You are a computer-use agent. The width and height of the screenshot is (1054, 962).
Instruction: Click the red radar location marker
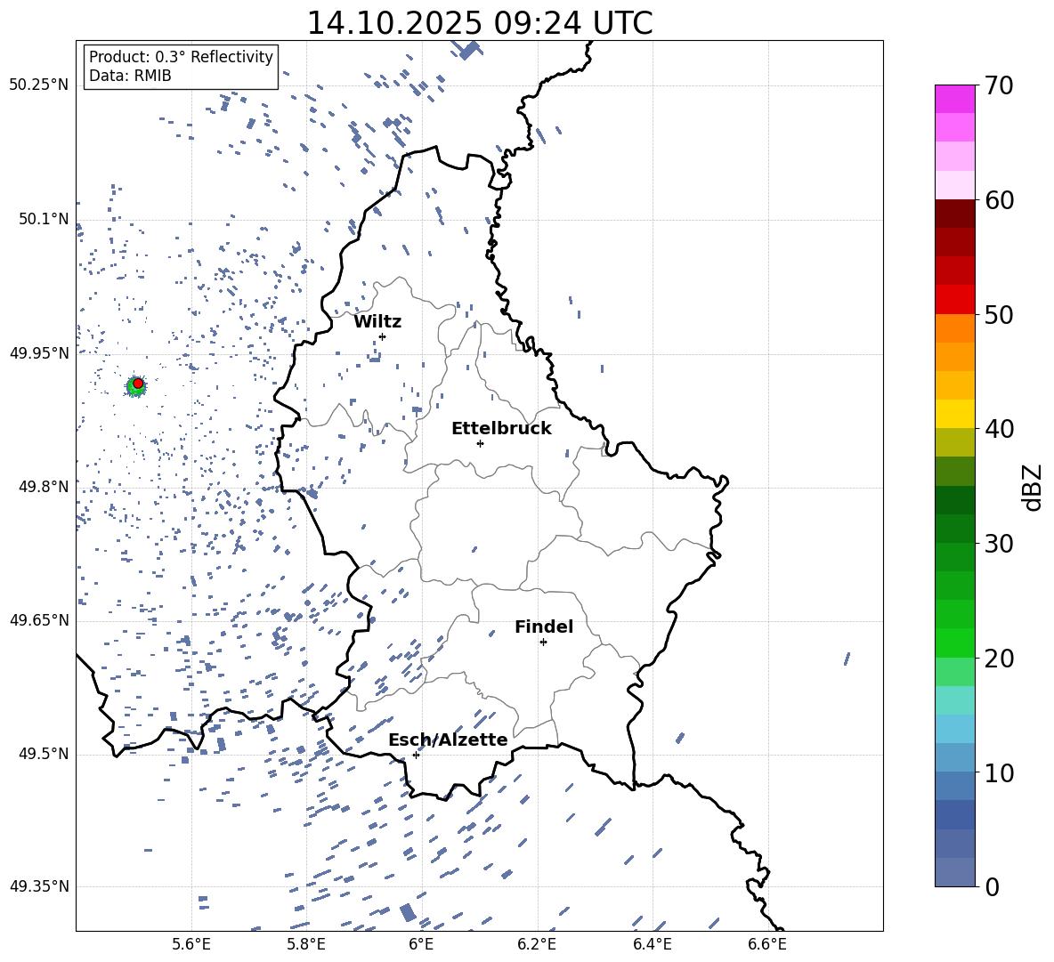tap(138, 384)
